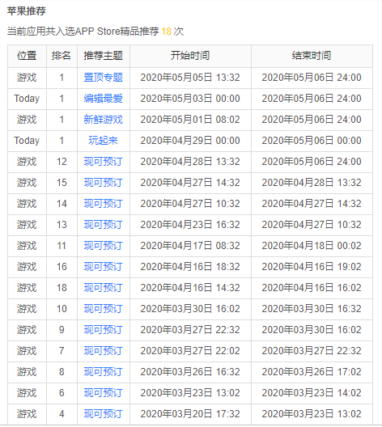Select start time 2020年04月16日 14:32
Viewport: 382px width, 427px height.
[x=190, y=288]
